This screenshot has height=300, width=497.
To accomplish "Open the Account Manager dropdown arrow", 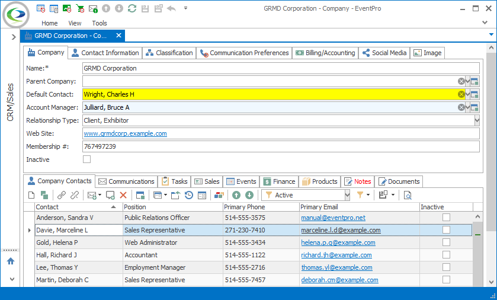I will [x=467, y=107].
